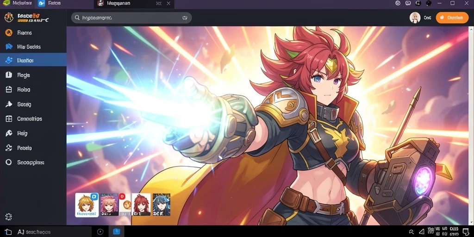Close the active tab with X
The width and height of the screenshot is (474, 237).
coord(168,3)
